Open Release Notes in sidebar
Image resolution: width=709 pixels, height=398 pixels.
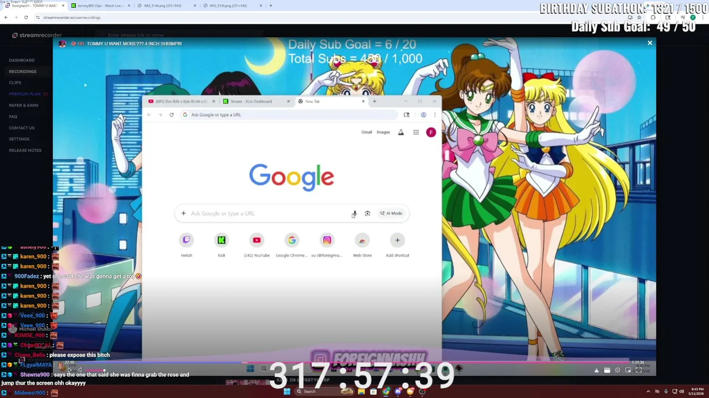pos(25,150)
